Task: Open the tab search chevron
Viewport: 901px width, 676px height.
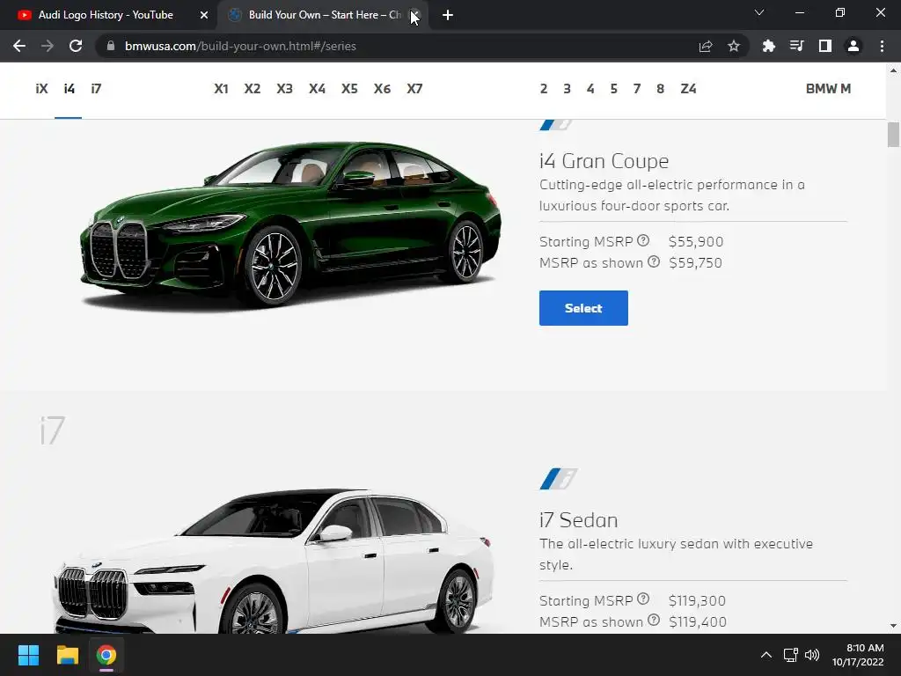Action: [x=759, y=12]
